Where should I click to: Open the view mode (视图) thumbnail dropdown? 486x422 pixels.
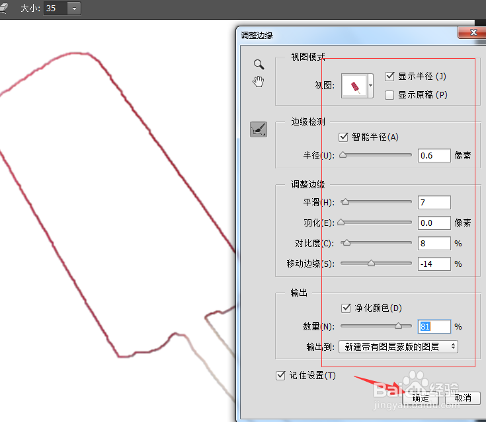pos(370,86)
